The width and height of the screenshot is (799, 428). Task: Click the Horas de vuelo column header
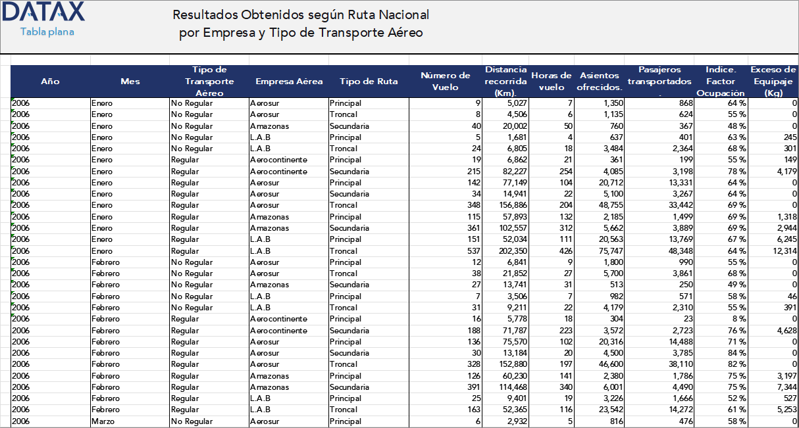(x=551, y=81)
